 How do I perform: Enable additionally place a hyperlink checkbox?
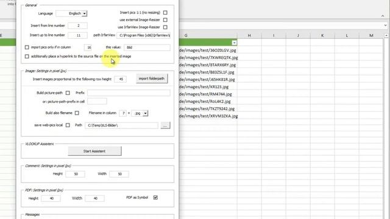pyautogui.click(x=27, y=57)
